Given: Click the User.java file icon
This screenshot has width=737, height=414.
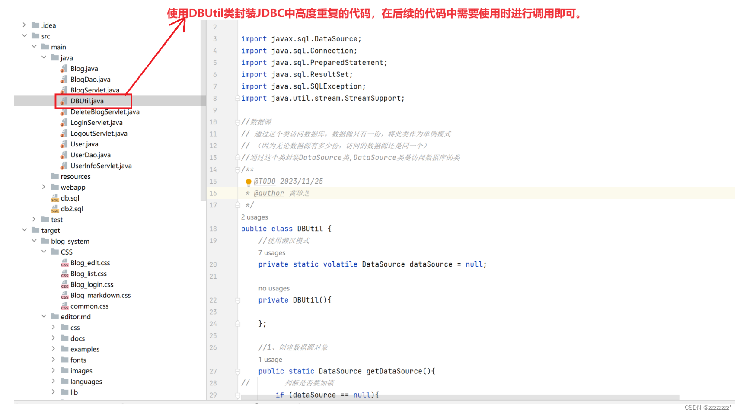Looking at the screenshot, I should click(x=64, y=144).
